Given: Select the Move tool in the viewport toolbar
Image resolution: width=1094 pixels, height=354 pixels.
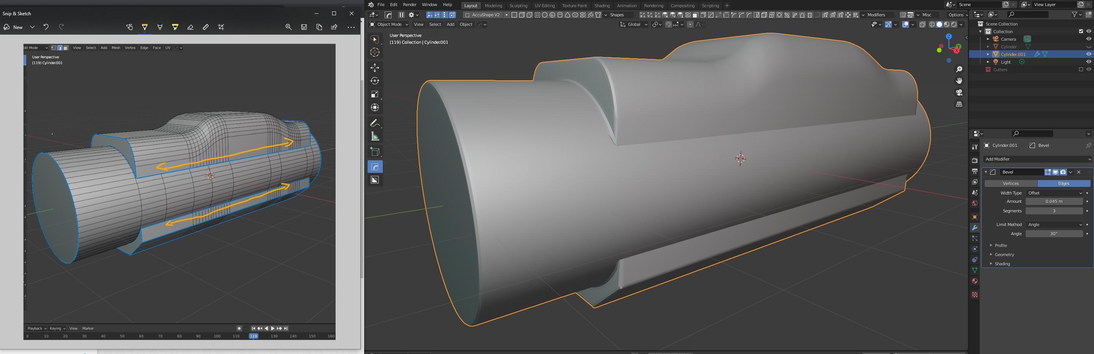Looking at the screenshot, I should point(375,67).
